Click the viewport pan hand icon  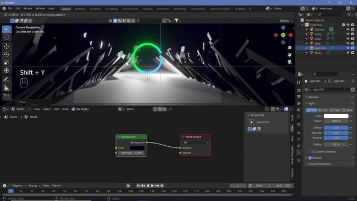[290, 55]
